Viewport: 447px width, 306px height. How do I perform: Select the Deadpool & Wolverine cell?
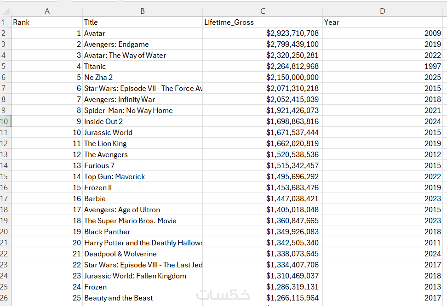143,254
